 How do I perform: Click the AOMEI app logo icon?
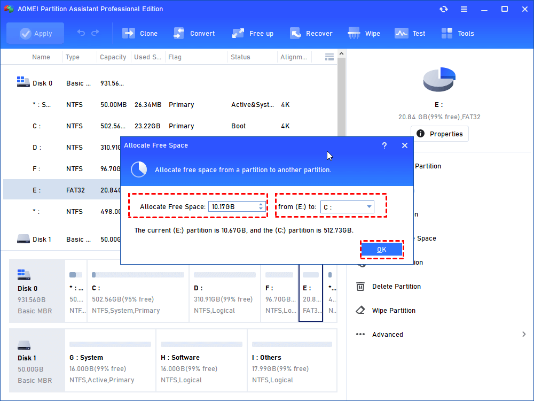(9, 9)
